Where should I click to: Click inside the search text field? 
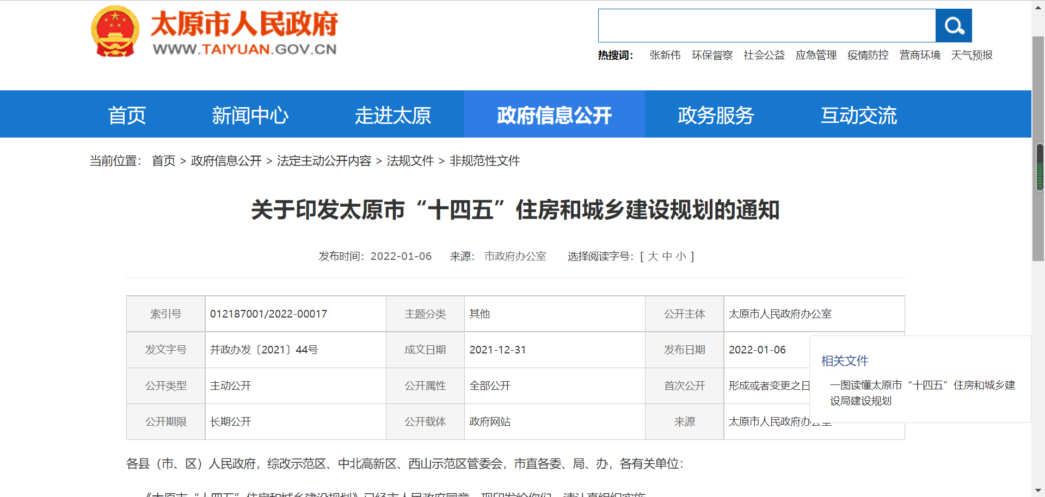(766, 26)
